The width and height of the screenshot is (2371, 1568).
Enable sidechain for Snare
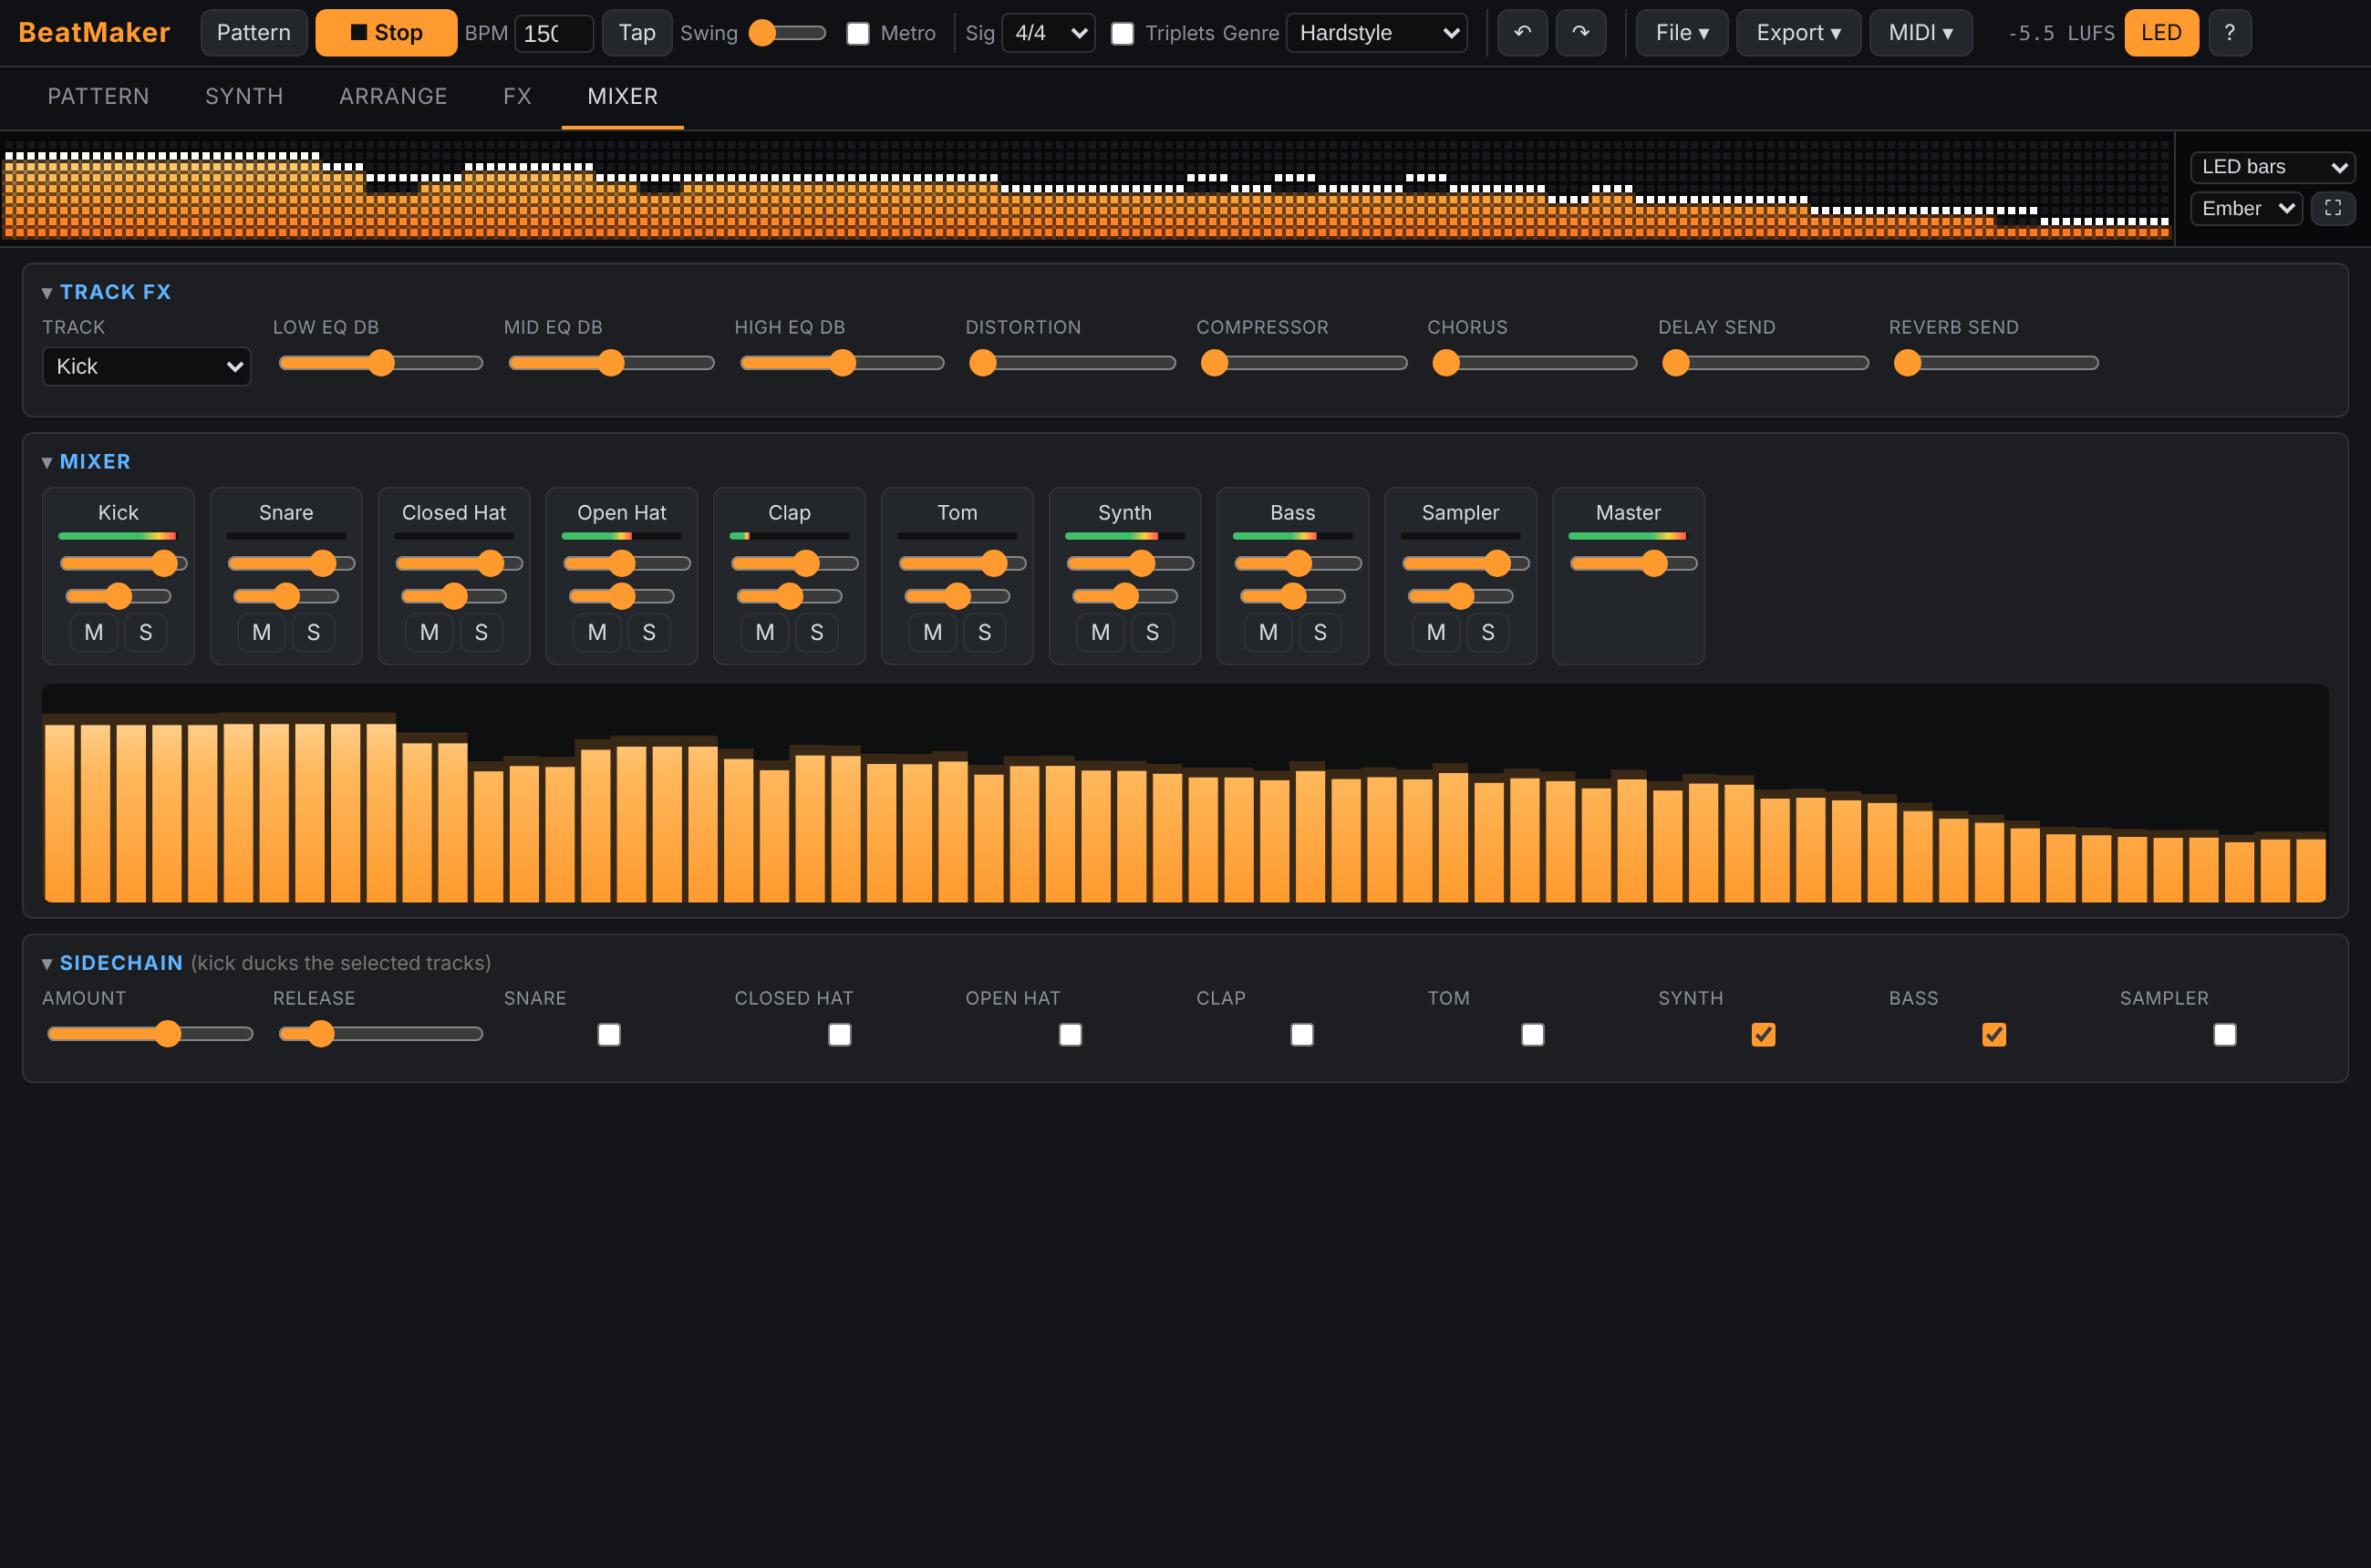608,1034
